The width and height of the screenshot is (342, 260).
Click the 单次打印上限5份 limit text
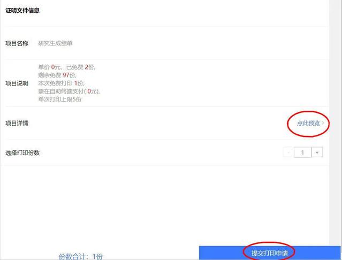point(60,100)
